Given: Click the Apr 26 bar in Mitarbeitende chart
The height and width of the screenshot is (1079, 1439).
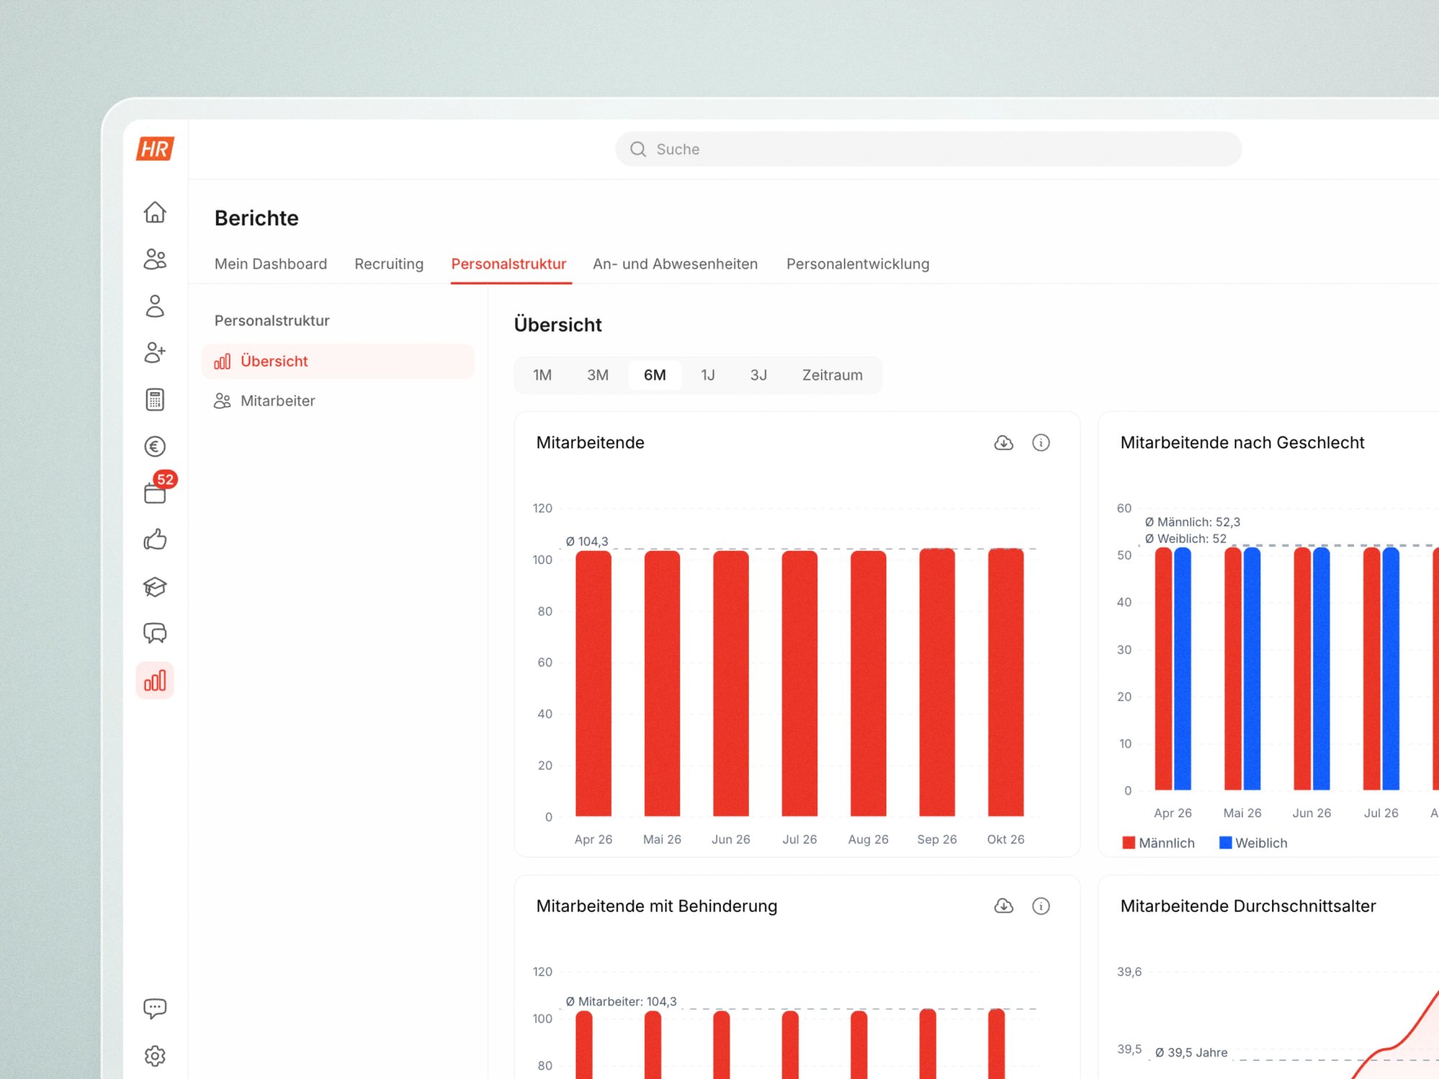Looking at the screenshot, I should [x=594, y=683].
